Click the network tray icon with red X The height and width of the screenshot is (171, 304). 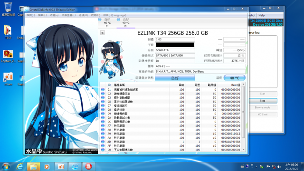274,167
